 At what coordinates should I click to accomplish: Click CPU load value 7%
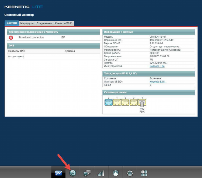click(151, 60)
